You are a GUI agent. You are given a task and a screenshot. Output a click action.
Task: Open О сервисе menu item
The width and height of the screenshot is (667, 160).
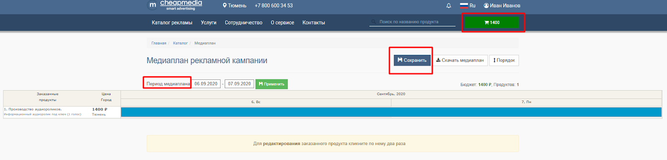click(x=282, y=23)
